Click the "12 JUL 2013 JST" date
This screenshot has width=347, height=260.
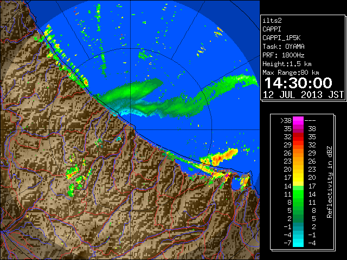303,95
